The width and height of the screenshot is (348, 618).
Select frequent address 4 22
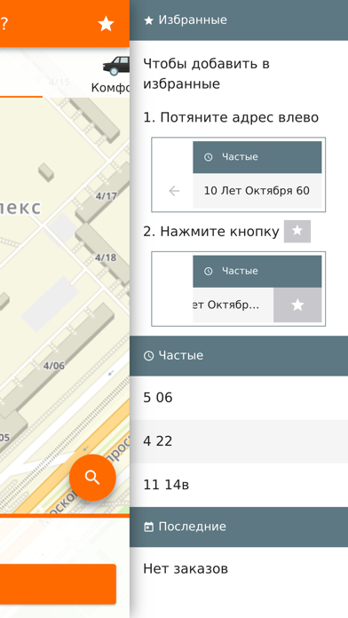point(239,441)
